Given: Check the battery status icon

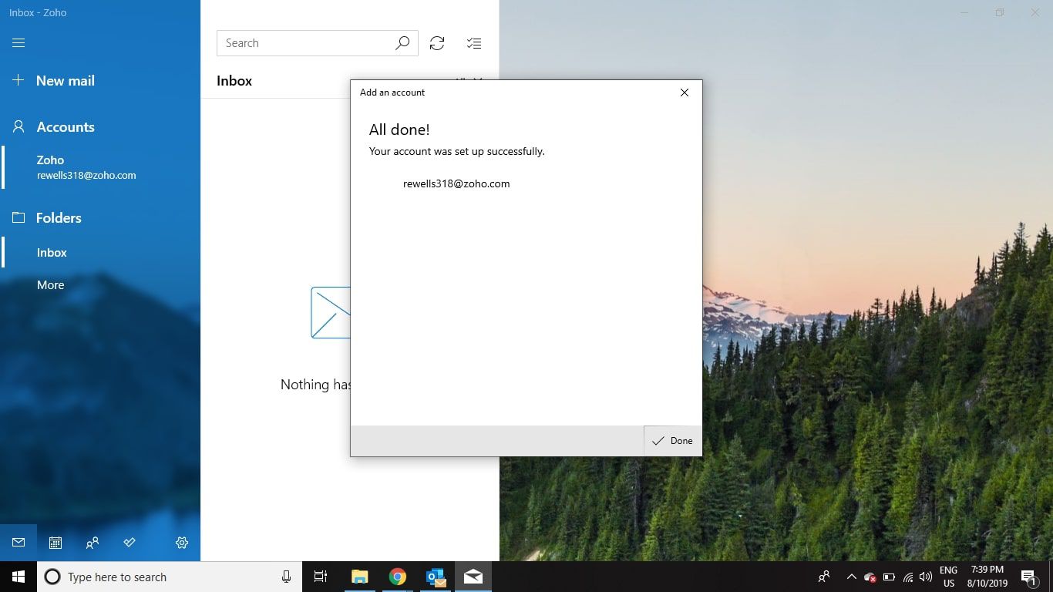Looking at the screenshot, I should coord(889,577).
